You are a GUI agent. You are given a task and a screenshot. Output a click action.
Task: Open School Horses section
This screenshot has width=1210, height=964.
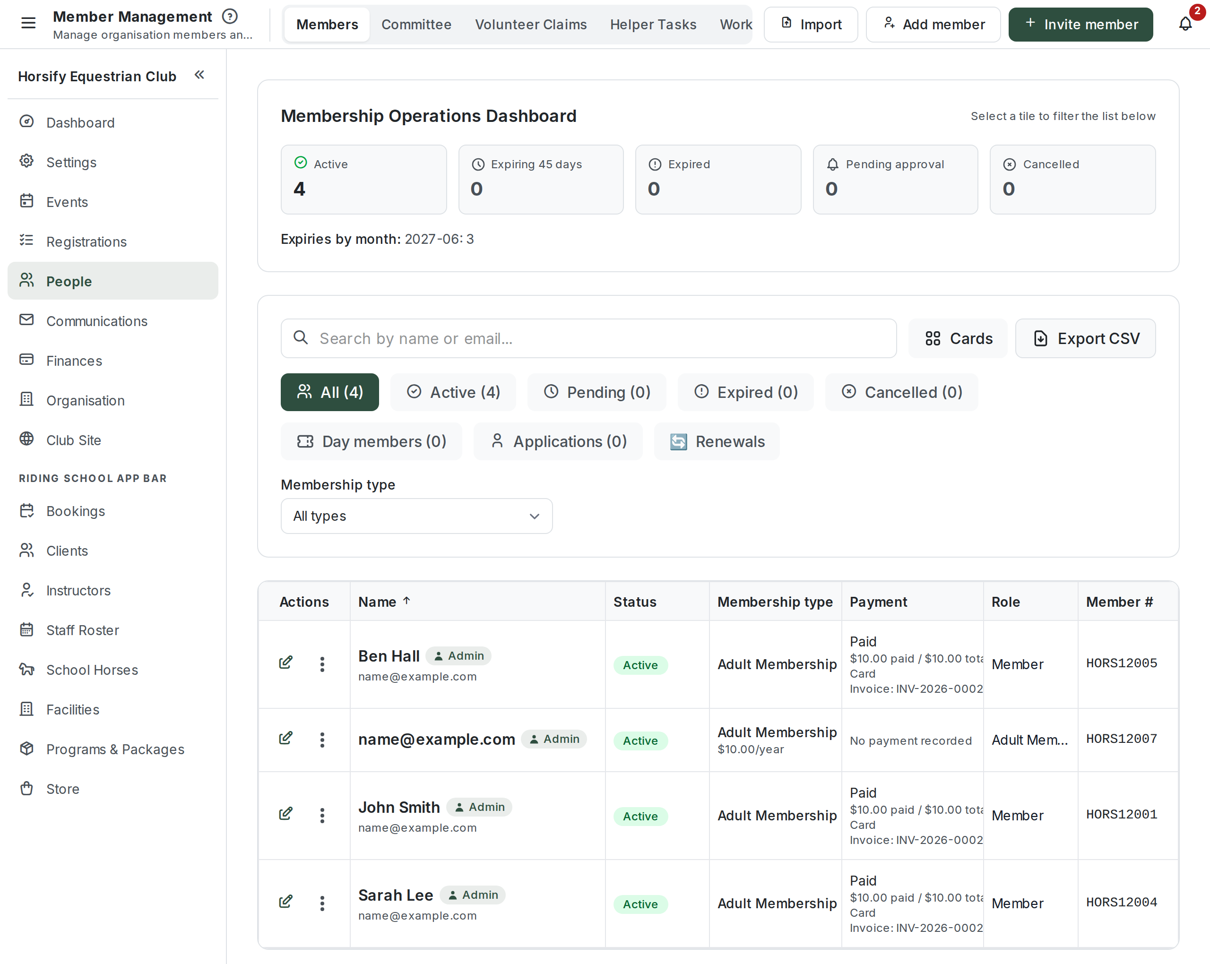[113, 670]
